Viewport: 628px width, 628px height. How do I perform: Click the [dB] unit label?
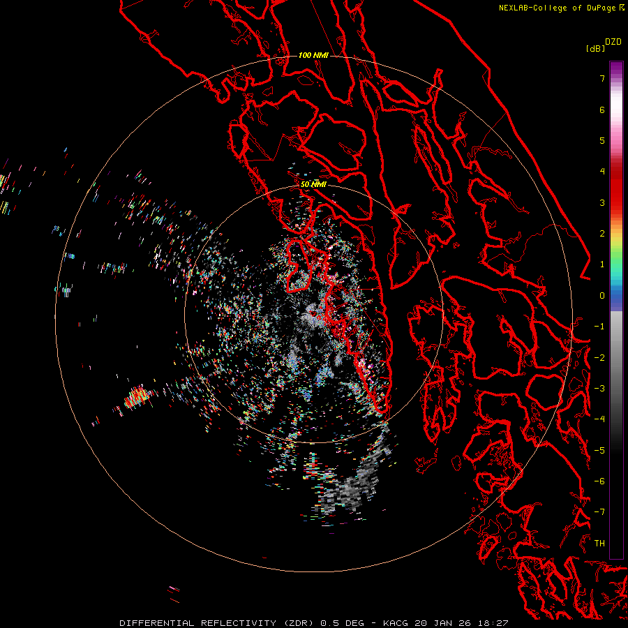595,48
